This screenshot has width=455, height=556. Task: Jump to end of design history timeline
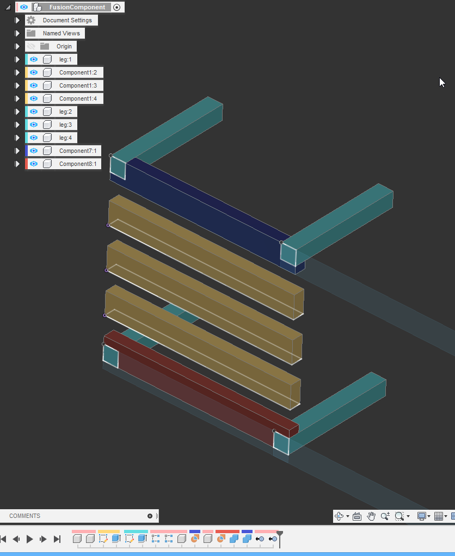[57, 539]
